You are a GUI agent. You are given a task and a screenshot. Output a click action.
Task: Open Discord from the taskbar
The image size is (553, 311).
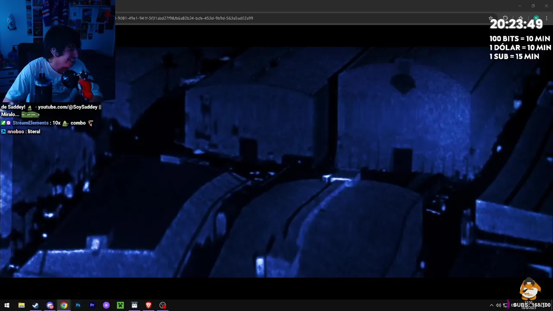coord(50,305)
